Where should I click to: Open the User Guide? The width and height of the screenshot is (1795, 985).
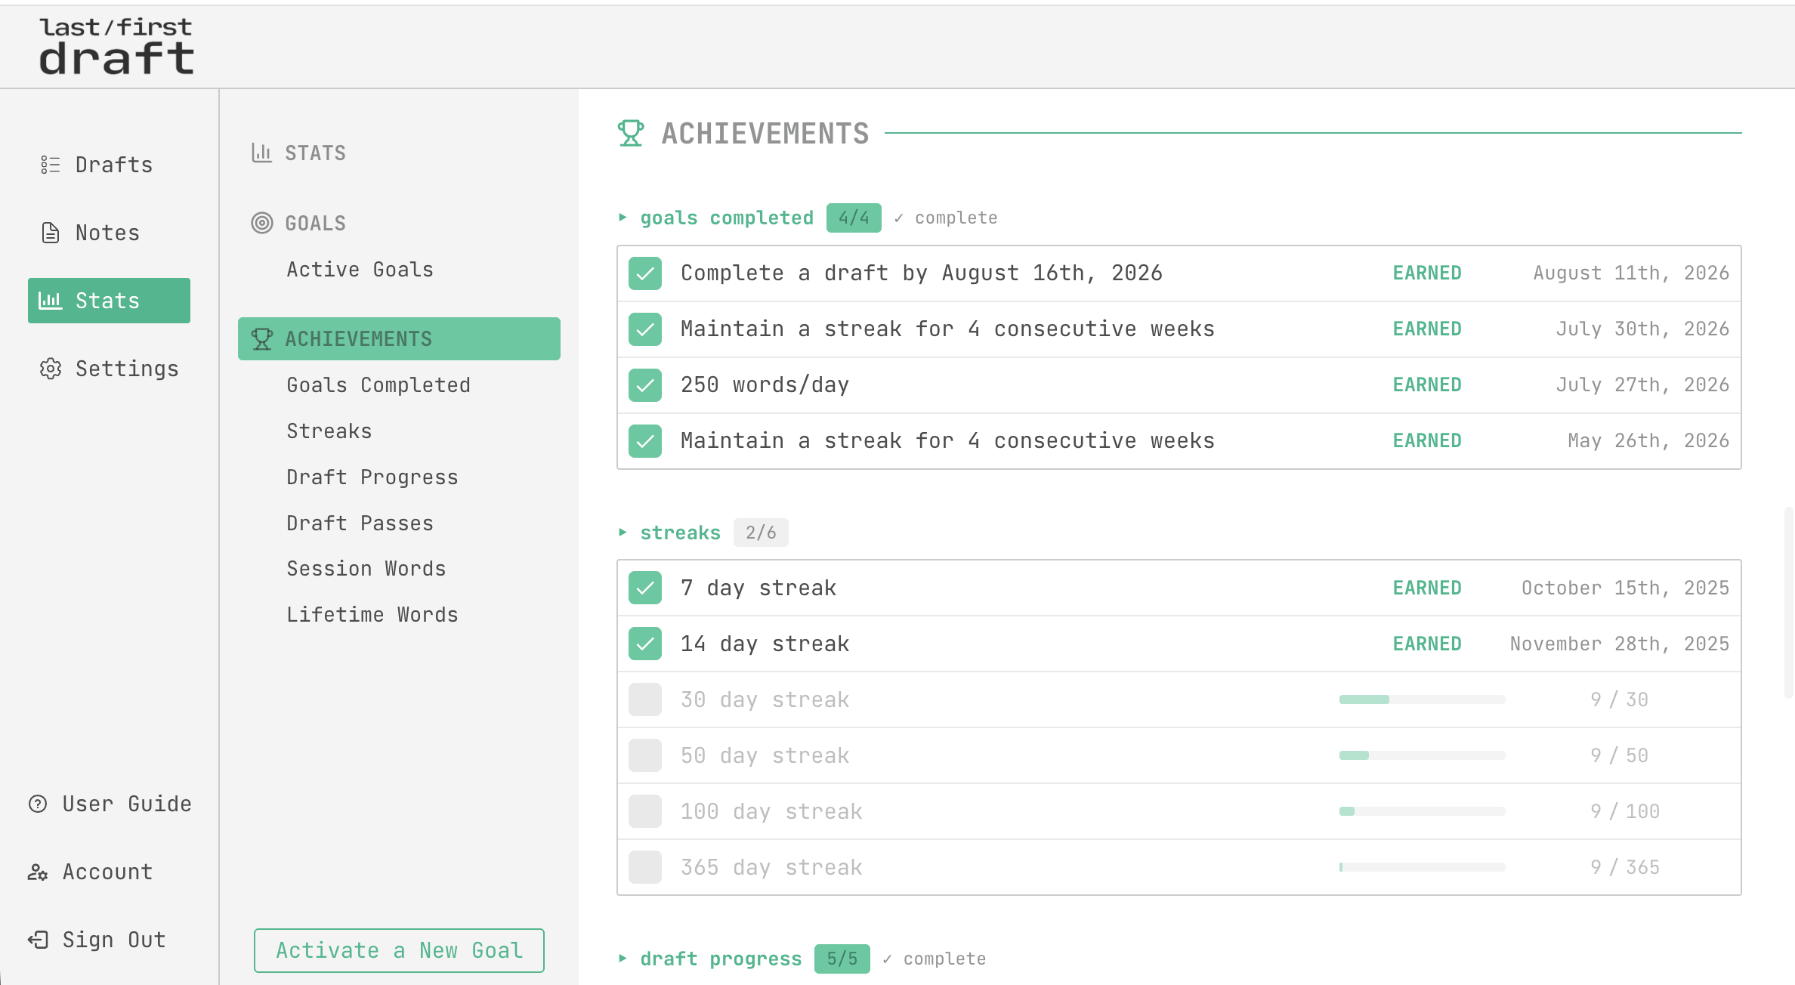click(109, 804)
